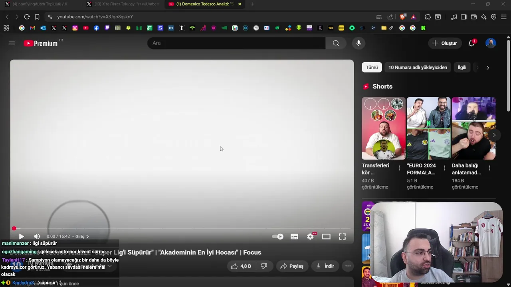511x287 pixels.
Task: Dislike the video
Action: pos(264,266)
